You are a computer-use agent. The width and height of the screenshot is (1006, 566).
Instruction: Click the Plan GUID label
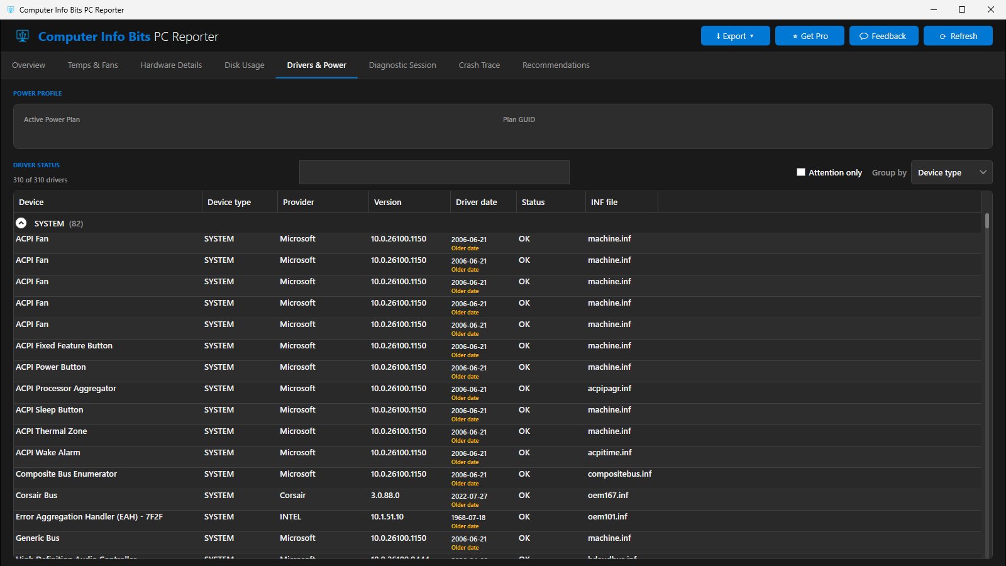519,119
